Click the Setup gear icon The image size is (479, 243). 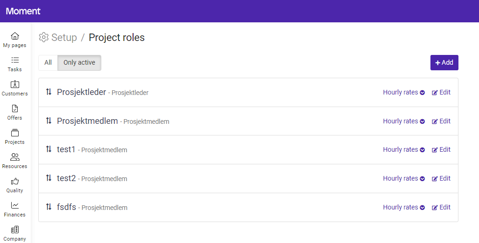click(44, 37)
